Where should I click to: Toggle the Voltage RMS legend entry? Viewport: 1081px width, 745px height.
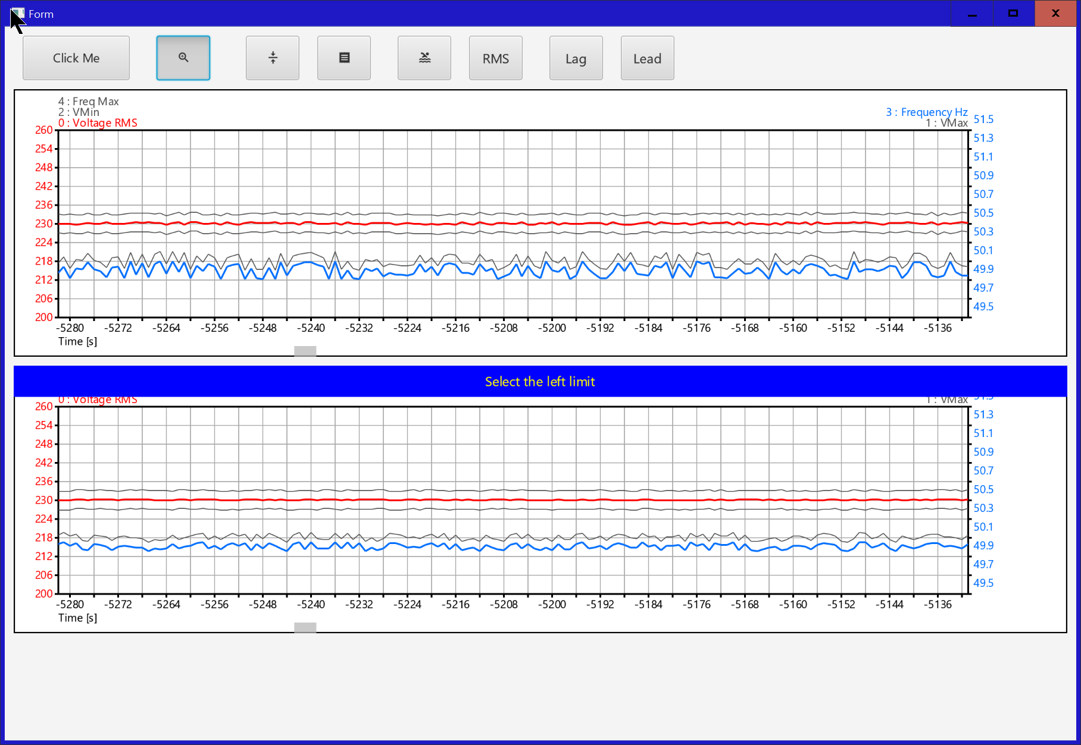pos(98,122)
